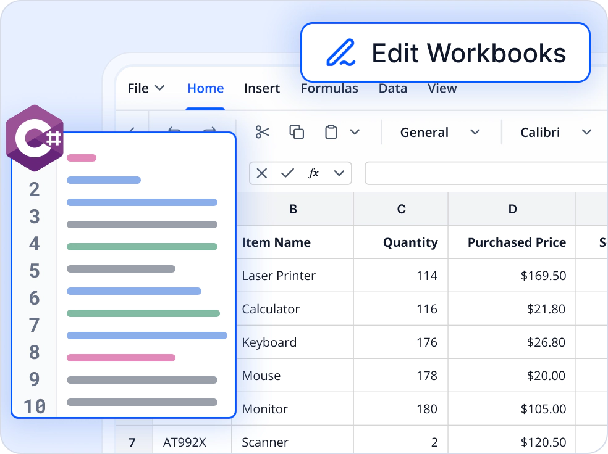Cancel formula entry with the X icon

pos(262,173)
